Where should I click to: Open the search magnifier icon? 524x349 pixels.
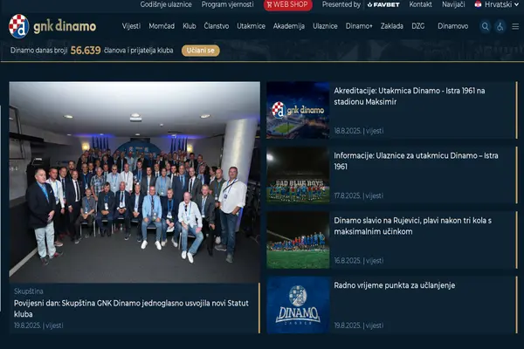486,26
